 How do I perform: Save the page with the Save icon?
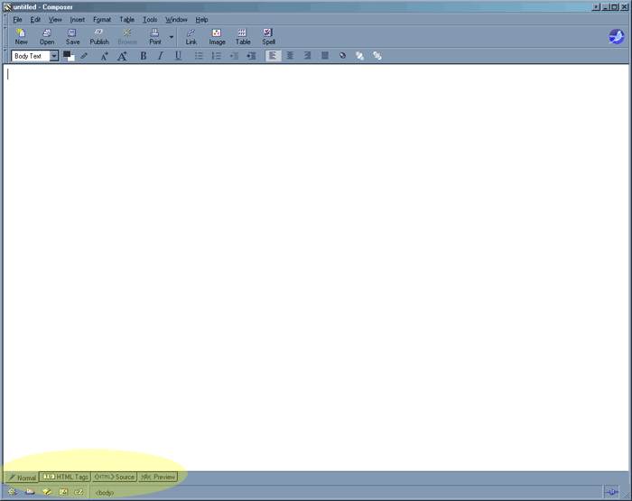(72, 36)
